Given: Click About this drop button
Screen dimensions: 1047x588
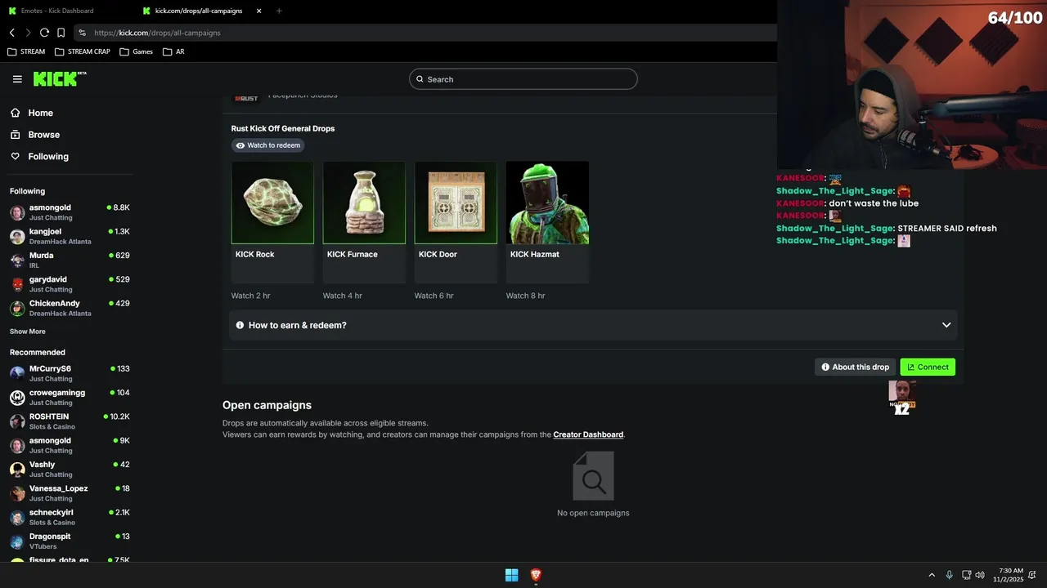Looking at the screenshot, I should coord(856,367).
